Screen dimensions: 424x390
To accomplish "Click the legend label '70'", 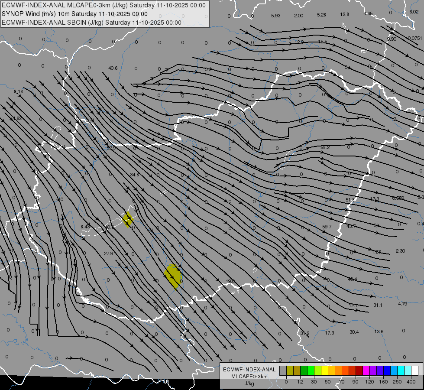I will pos(342,382).
